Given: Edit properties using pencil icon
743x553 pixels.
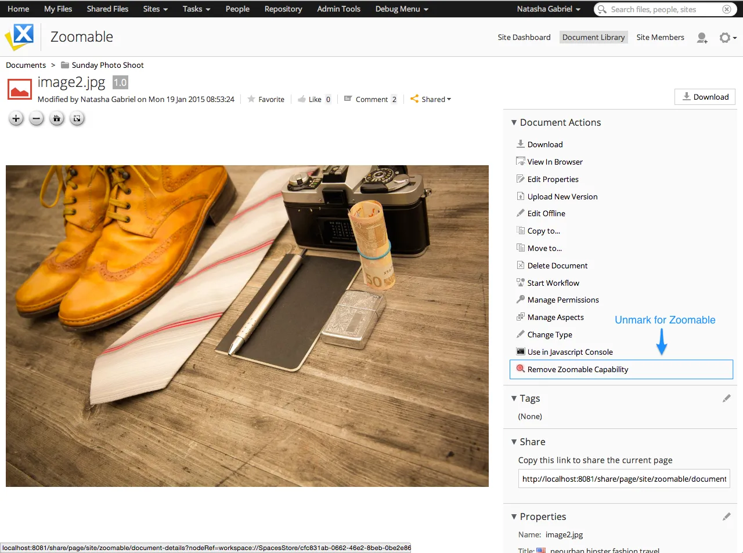Looking at the screenshot, I should pos(726,516).
